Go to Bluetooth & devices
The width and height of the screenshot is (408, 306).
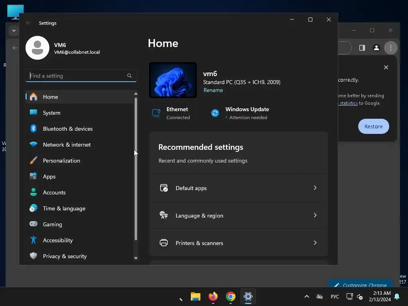click(80, 129)
